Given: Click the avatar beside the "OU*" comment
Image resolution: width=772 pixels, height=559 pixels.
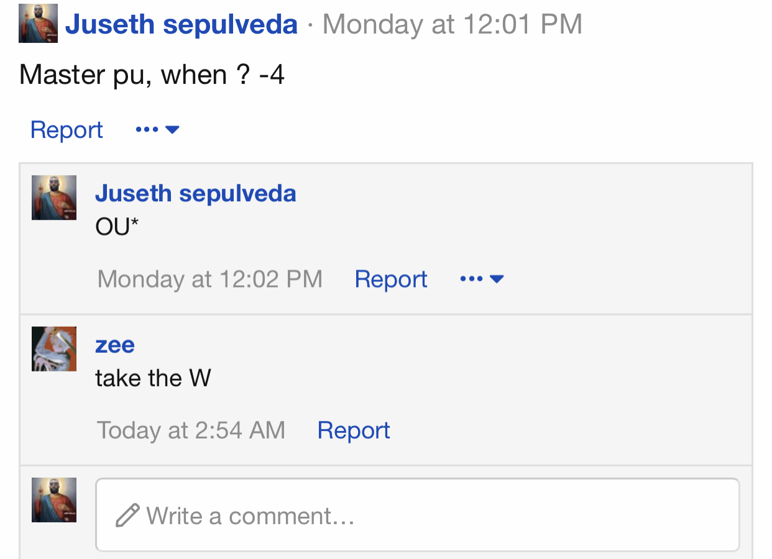Looking at the screenshot, I should (54, 198).
